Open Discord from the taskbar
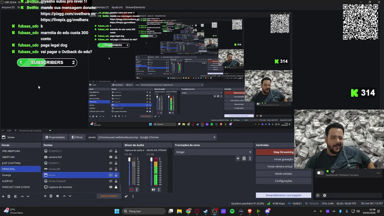This screenshot has height=216, width=384. [x=267, y=211]
